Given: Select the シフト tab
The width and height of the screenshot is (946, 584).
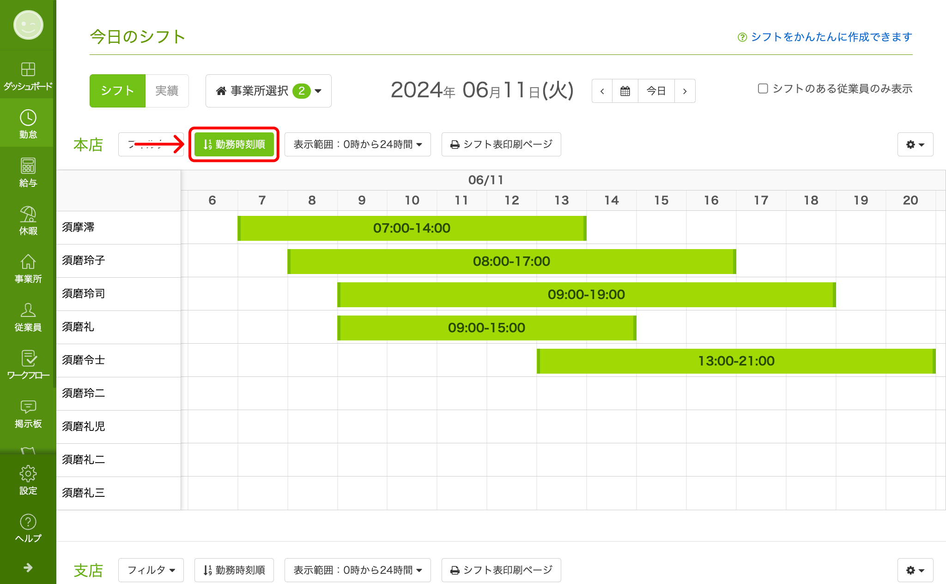Looking at the screenshot, I should coord(117,91).
